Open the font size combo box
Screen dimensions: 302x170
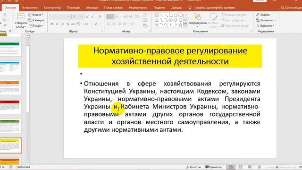pyautogui.click(x=78, y=17)
